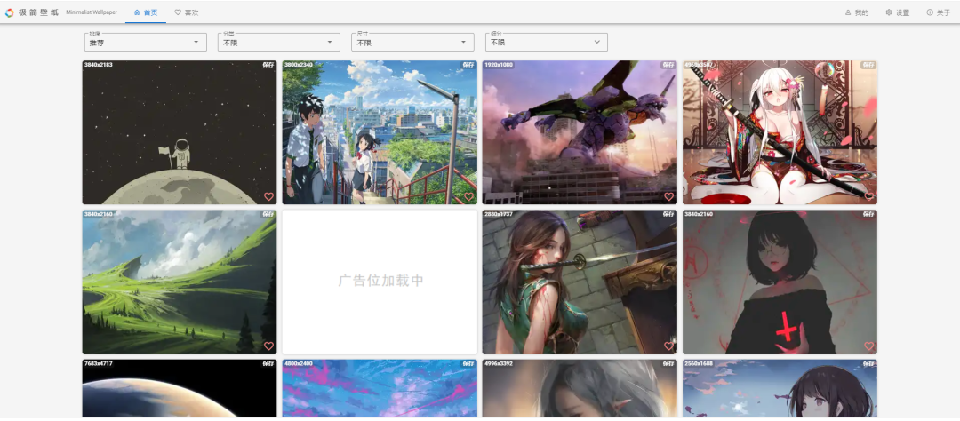Viewport: 960px width, 421px height.
Task: Save the 2560x1688 anime girl sky wallpaper
Action: coord(868,363)
